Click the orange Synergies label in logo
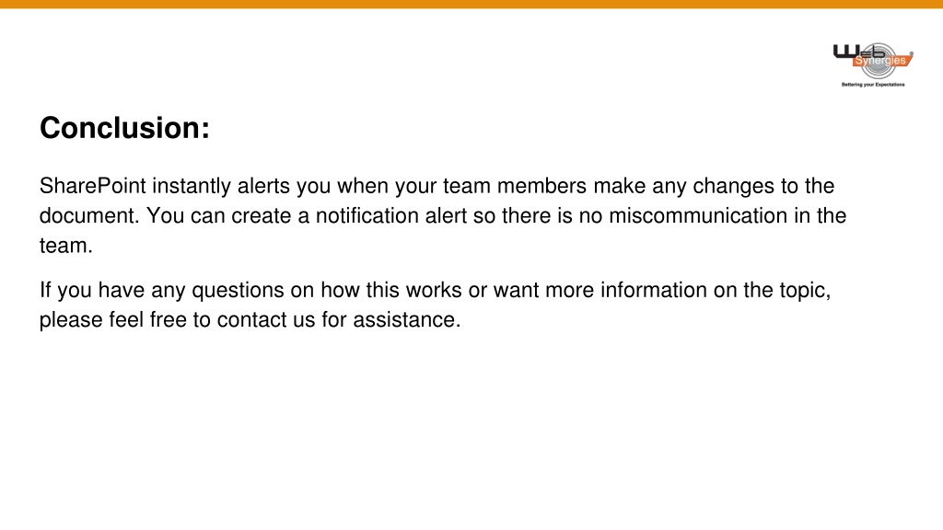This screenshot has height=530, width=943. (880, 61)
